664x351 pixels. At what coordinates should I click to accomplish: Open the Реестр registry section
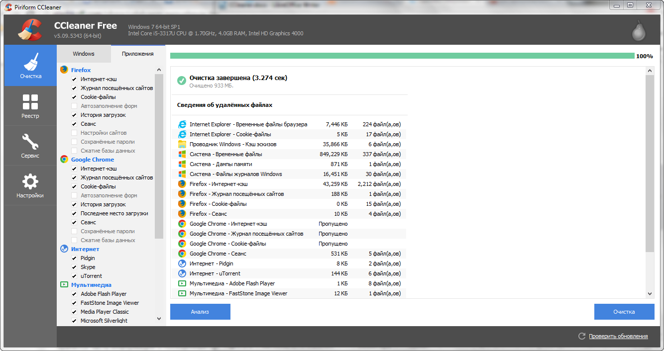pyautogui.click(x=30, y=106)
